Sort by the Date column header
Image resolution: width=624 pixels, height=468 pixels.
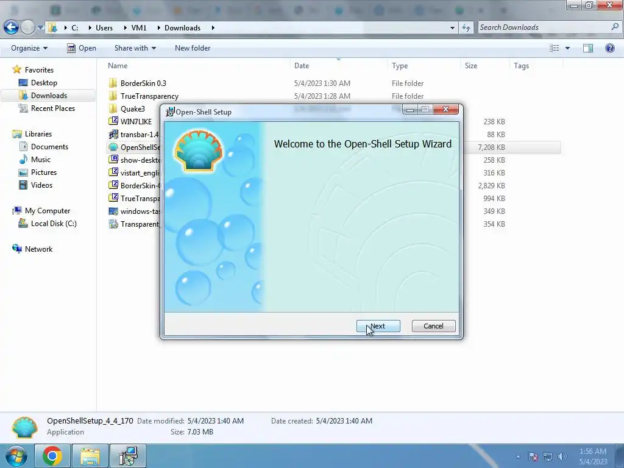point(302,66)
